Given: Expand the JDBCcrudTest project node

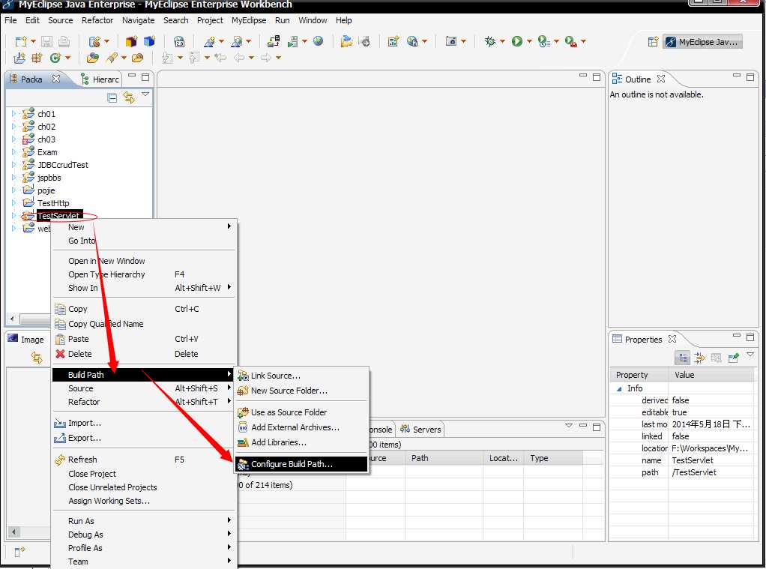Looking at the screenshot, I should [x=13, y=165].
